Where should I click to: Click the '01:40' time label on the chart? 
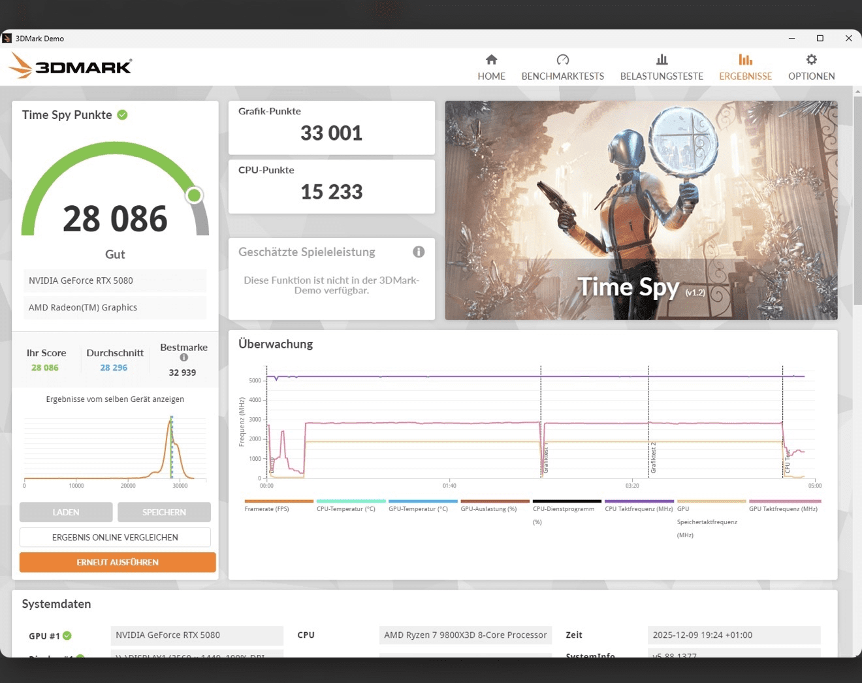(449, 486)
